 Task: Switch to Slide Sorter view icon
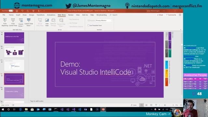[147, 105]
